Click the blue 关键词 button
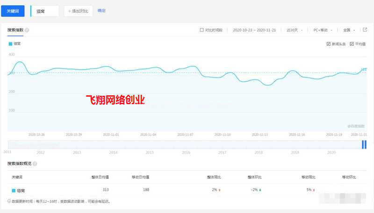Screen dimensions: 374x213 pyautogui.click(x=13, y=11)
